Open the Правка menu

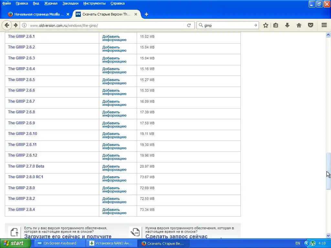coord(22,3)
